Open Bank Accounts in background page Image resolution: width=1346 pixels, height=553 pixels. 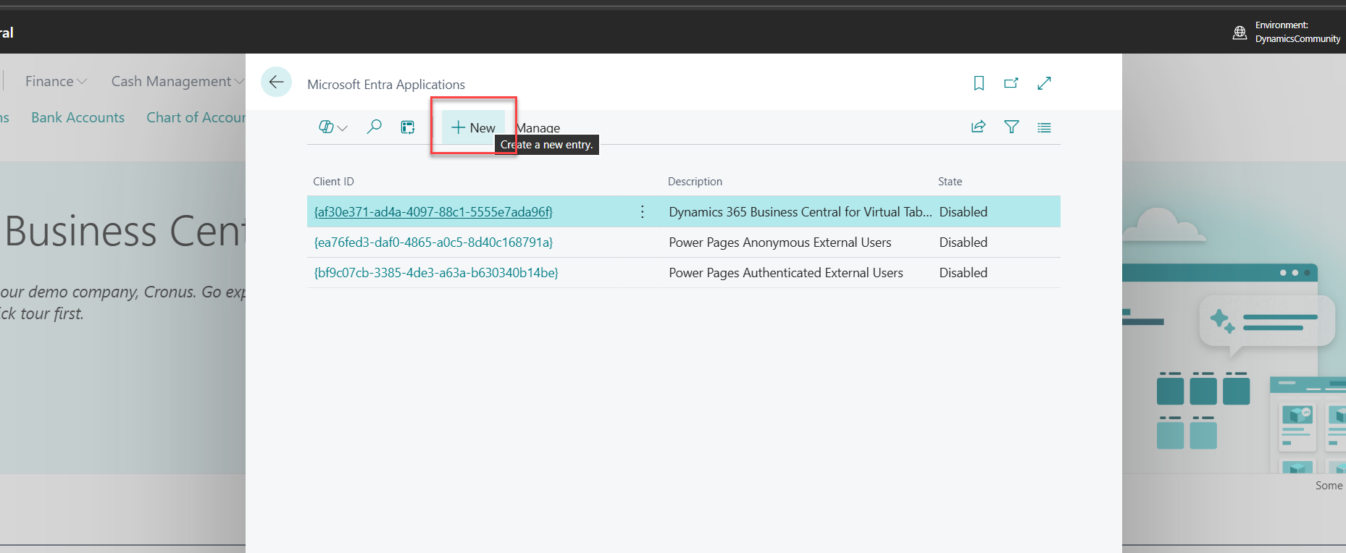(78, 117)
